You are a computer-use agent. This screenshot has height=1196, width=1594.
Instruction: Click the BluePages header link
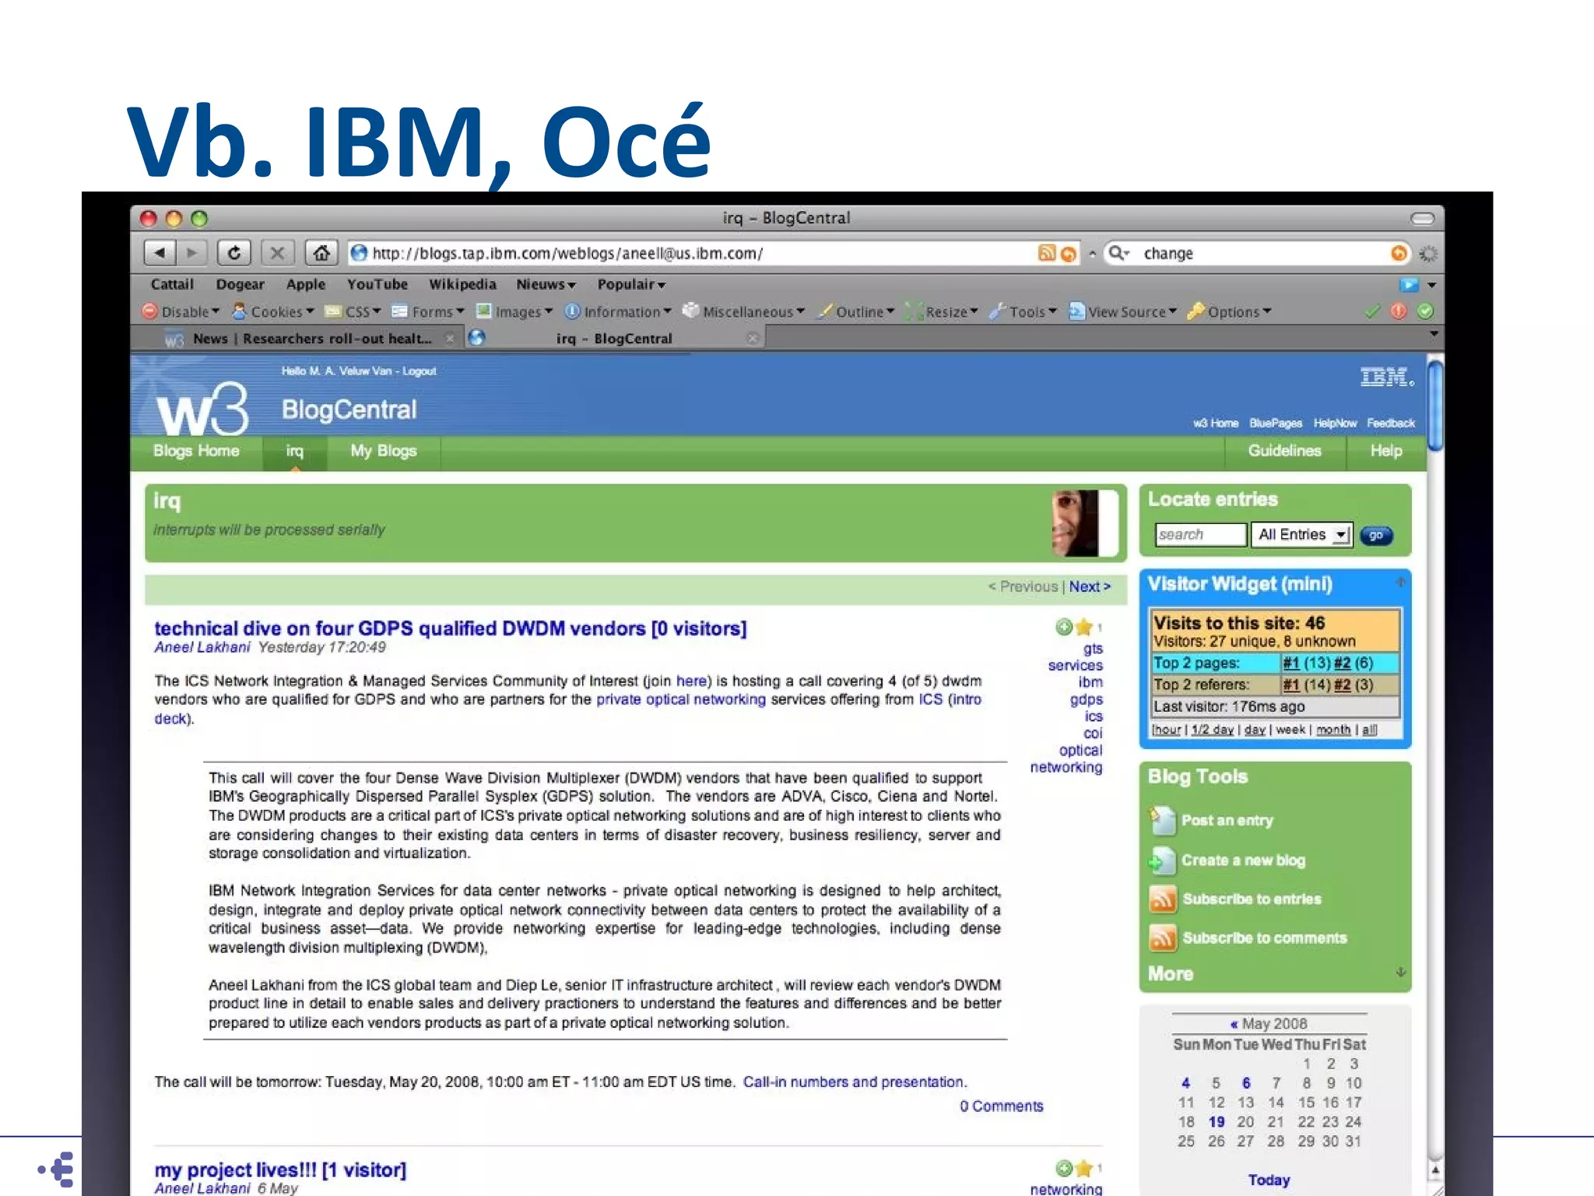(1275, 423)
